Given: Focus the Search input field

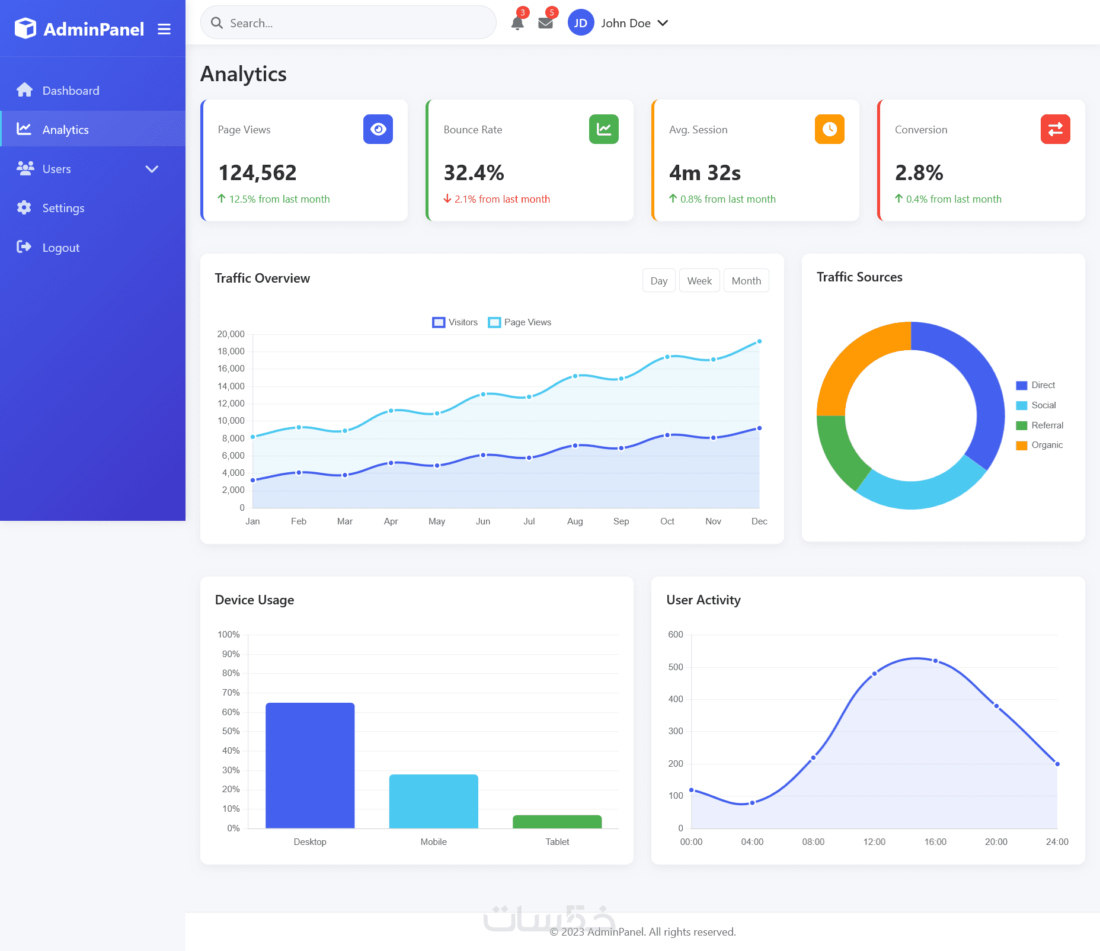Looking at the screenshot, I should pyautogui.click(x=348, y=23).
